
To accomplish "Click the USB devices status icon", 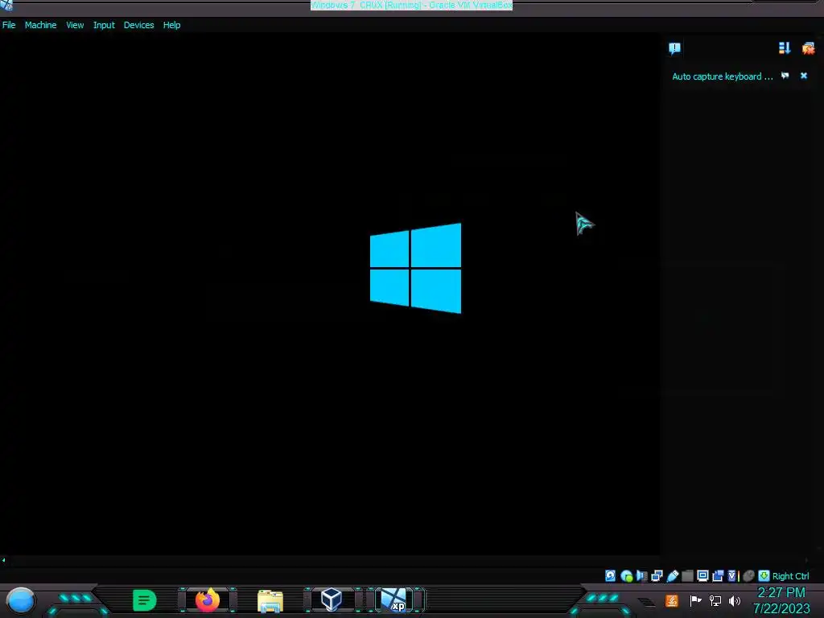I will tap(673, 576).
